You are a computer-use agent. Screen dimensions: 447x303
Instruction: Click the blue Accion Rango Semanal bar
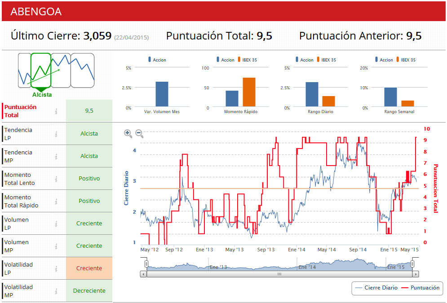(x=390, y=97)
